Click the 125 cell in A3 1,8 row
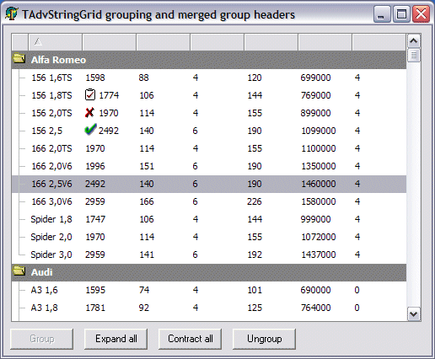The image size is (435, 359). pyautogui.click(x=255, y=308)
